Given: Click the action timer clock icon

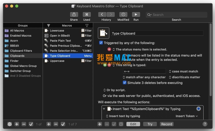Looking at the screenshot, I should [121, 124].
